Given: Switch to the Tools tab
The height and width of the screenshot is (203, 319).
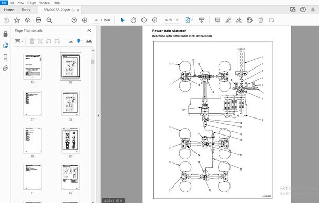Looking at the screenshot, I should click(26, 10).
